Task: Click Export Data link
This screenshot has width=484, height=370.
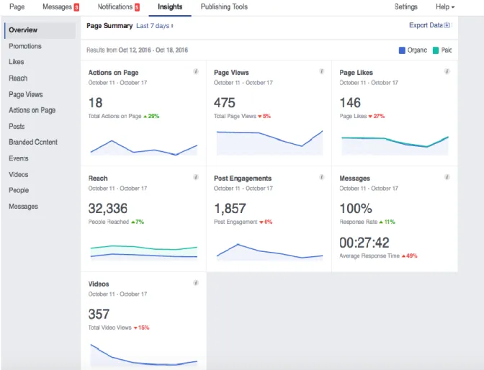Action: click(426, 25)
